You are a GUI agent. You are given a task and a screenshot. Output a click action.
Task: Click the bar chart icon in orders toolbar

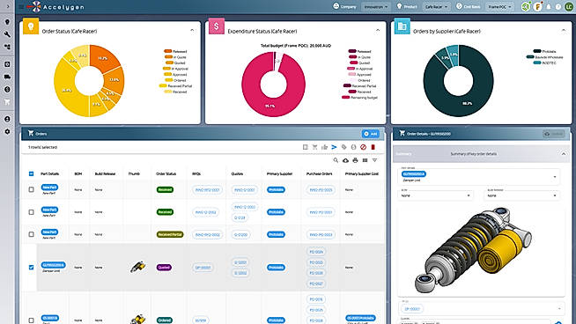click(x=324, y=147)
